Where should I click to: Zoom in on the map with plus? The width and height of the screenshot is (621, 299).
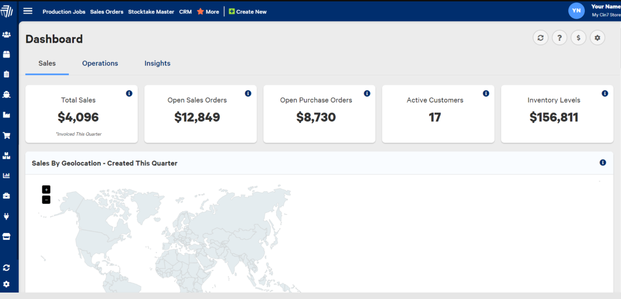point(46,190)
